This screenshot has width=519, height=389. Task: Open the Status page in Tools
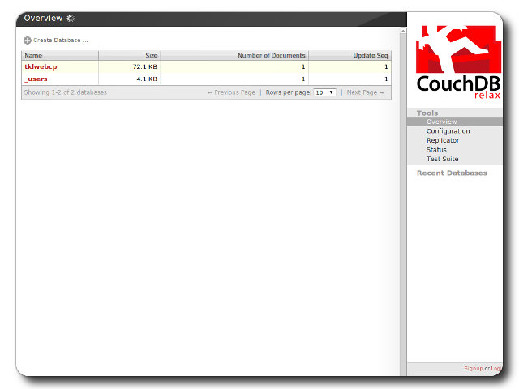pyautogui.click(x=436, y=150)
